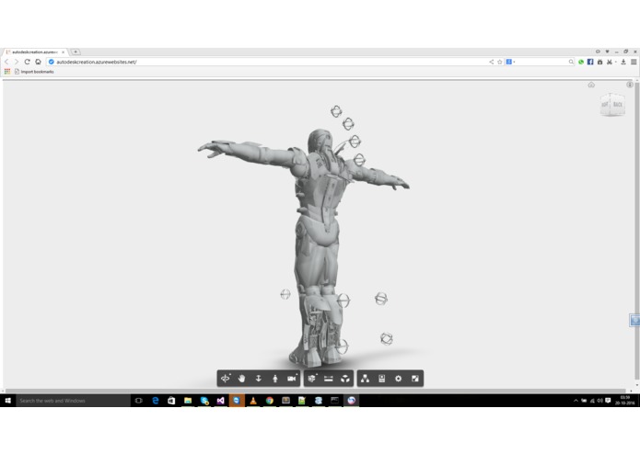This screenshot has height=454, width=640.
Task: Open Visual Studio from the taskbar
Action: (220, 401)
